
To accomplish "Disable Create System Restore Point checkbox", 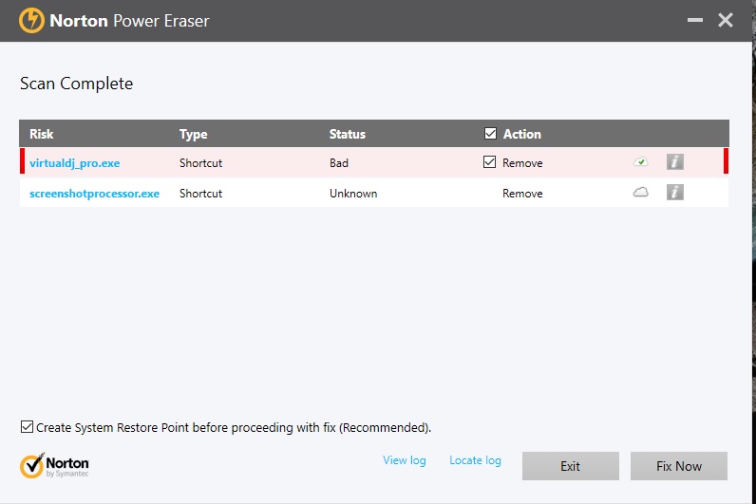I will [27, 428].
